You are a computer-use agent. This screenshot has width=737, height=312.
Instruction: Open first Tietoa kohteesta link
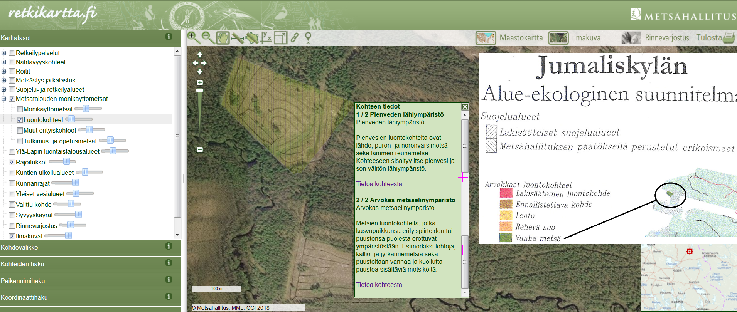(x=379, y=184)
